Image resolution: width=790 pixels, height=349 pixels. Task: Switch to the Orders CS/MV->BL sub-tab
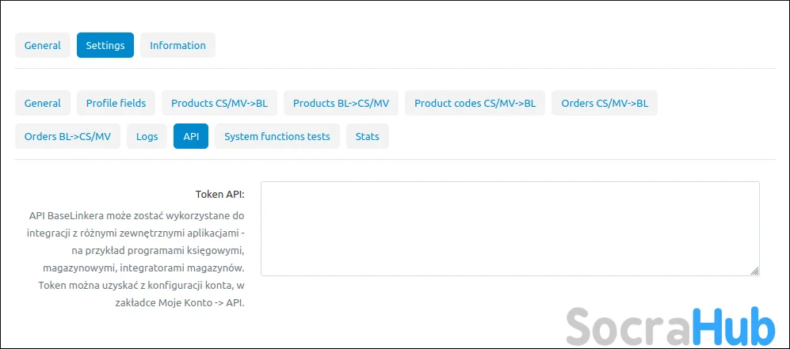605,103
